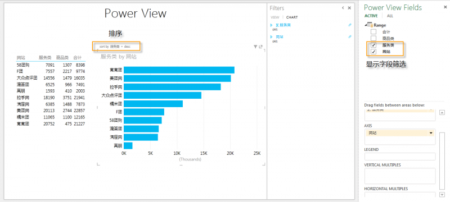Switch to the ALL fields tab
The width and height of the screenshot is (450, 202).
click(x=390, y=16)
